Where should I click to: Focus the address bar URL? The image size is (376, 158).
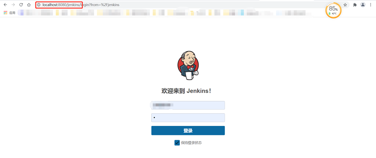point(80,5)
